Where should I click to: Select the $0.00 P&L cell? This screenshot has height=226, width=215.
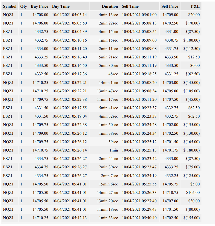click(x=191, y=66)
